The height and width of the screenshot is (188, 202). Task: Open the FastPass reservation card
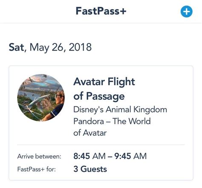(x=101, y=123)
